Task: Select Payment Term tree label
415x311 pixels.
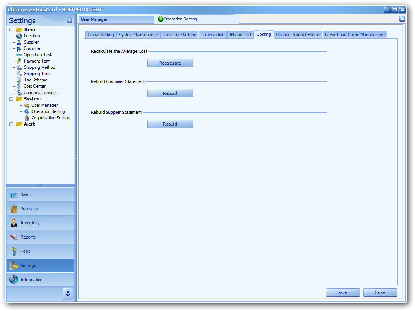Action: click(37, 61)
